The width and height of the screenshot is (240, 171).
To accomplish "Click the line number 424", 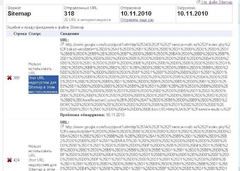I will [x=16, y=160].
